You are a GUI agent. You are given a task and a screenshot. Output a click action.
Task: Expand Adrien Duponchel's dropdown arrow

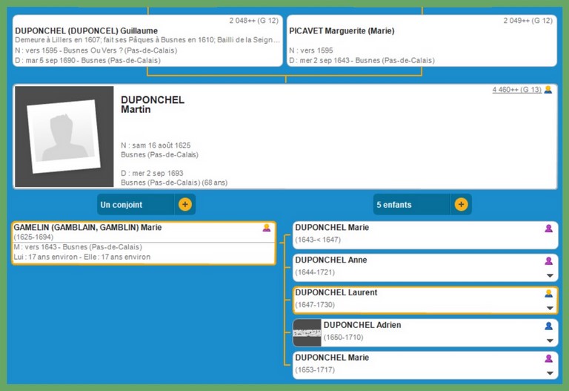coord(549,341)
